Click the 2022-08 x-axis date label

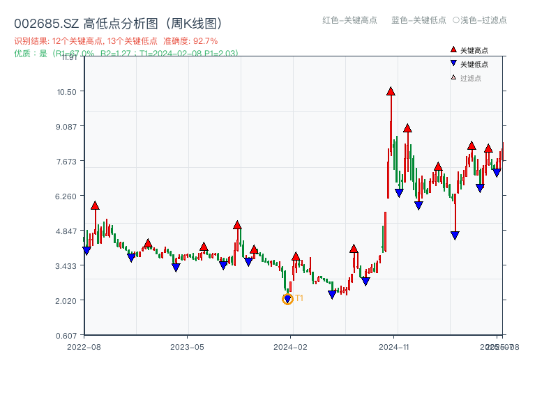pyautogui.click(x=84, y=347)
